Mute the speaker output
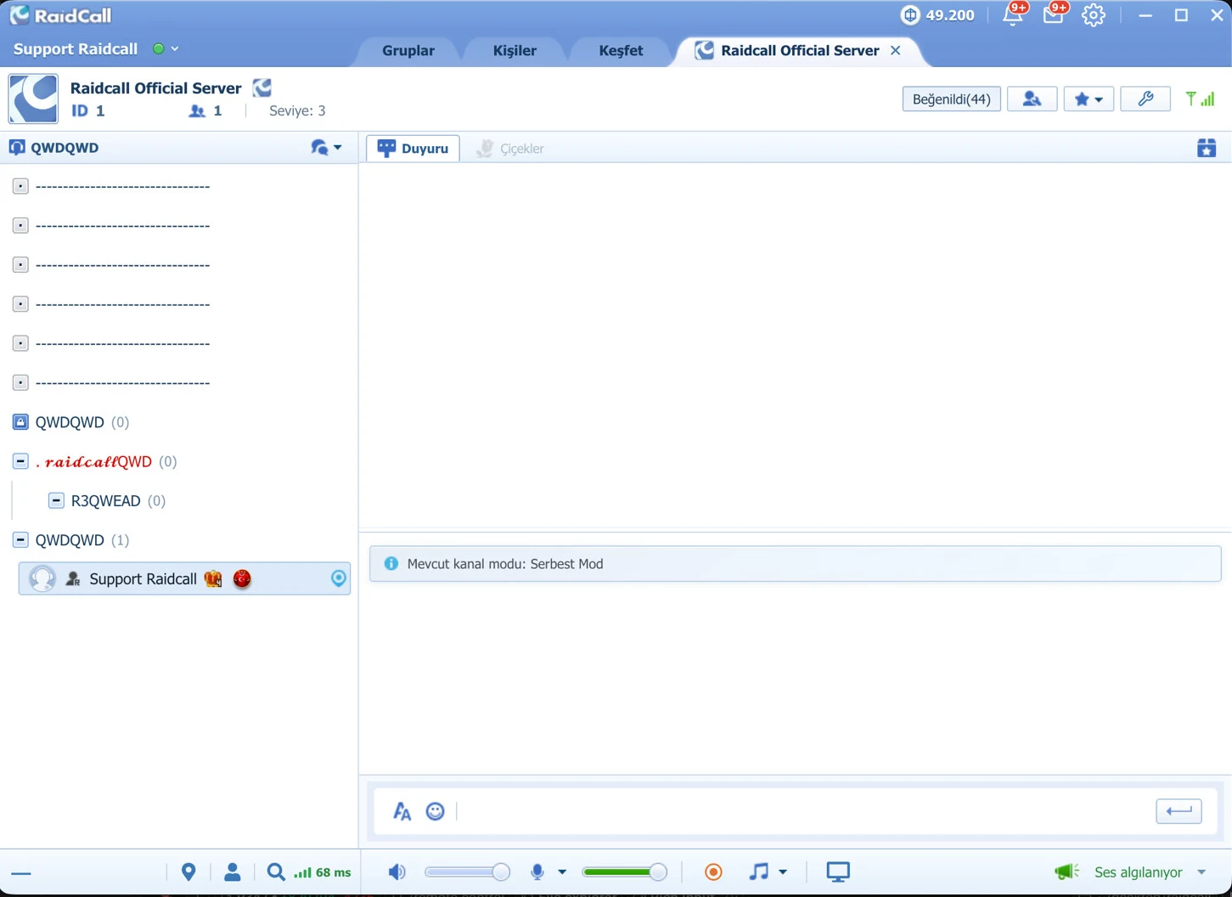1232x897 pixels. [397, 872]
